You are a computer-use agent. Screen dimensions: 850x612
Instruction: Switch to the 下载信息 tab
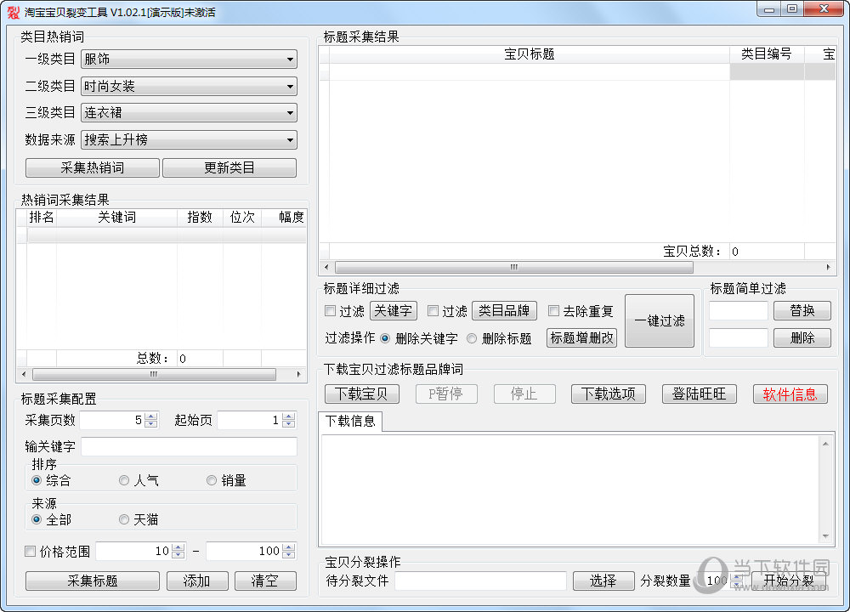click(350, 422)
